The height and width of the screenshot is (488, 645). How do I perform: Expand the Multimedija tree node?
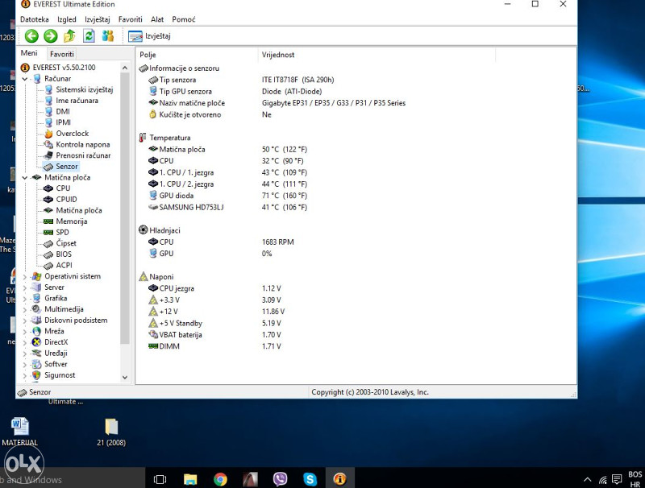pyautogui.click(x=25, y=310)
